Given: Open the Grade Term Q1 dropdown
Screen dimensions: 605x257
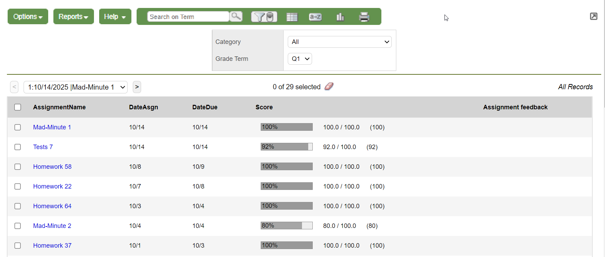Looking at the screenshot, I should pyautogui.click(x=300, y=59).
